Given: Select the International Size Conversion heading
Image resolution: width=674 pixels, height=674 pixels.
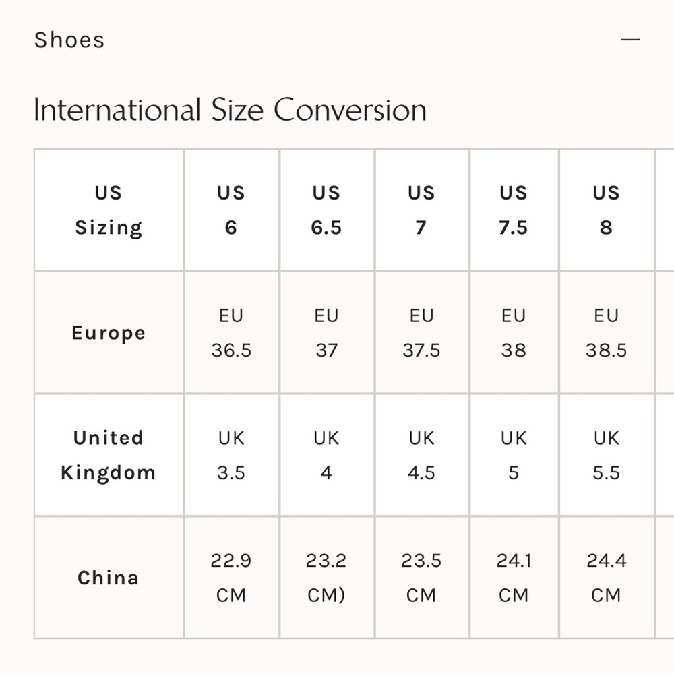Looking at the screenshot, I should tap(230, 110).
